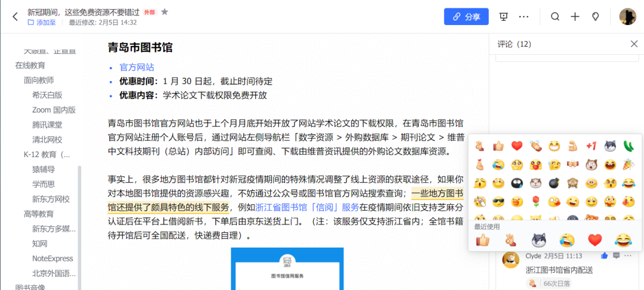This screenshot has height=290, width=644.
Task: Open the user profile avatar
Action: 627,17
